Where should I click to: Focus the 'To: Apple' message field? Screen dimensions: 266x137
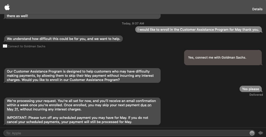pos(126,133)
